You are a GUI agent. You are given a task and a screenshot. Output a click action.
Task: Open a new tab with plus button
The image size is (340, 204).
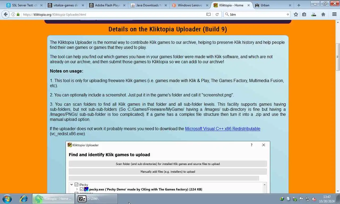point(299,5)
